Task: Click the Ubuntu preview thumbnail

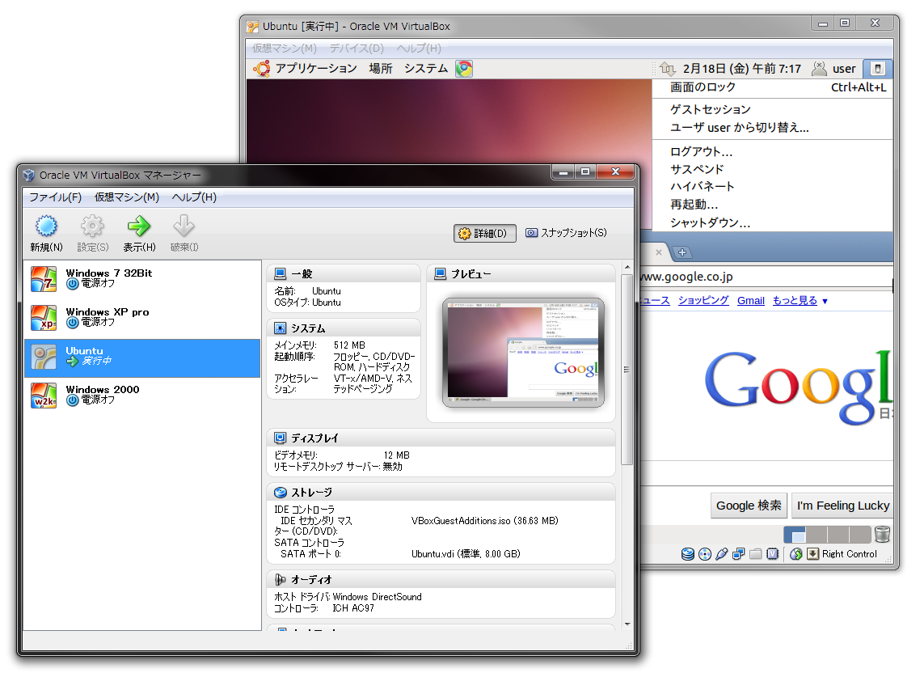Action: point(523,353)
